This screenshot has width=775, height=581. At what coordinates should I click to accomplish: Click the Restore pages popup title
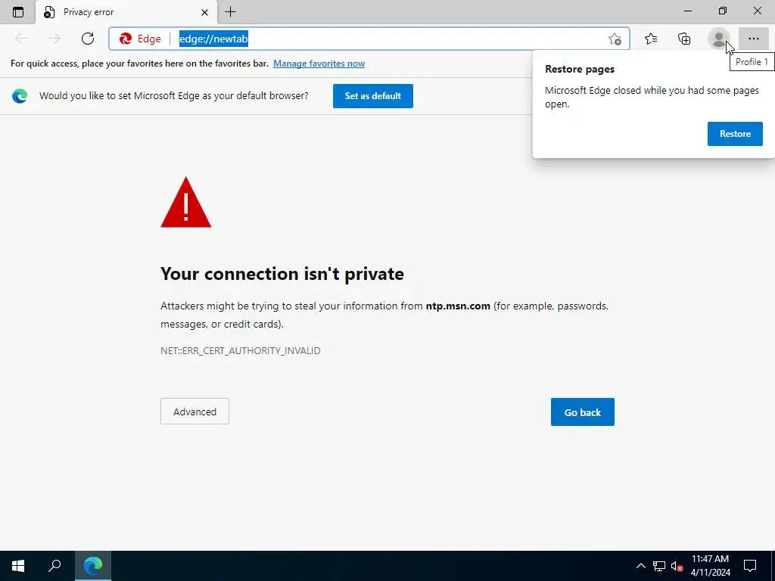579,69
